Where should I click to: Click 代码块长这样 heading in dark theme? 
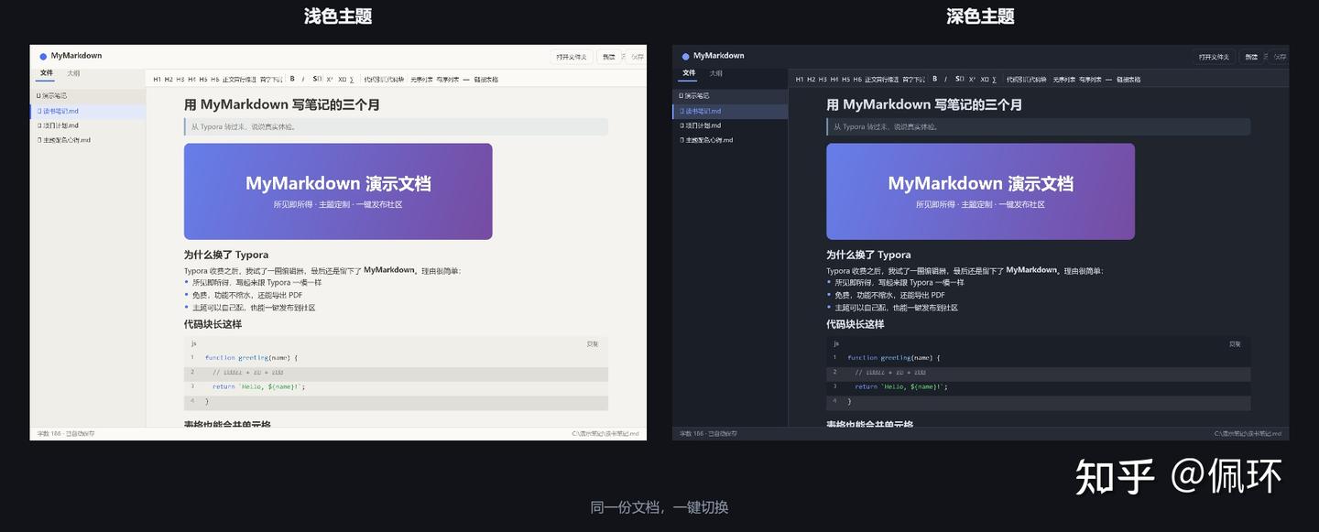[x=856, y=324]
